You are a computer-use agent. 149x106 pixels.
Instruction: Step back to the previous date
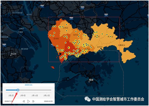click(24, 101)
